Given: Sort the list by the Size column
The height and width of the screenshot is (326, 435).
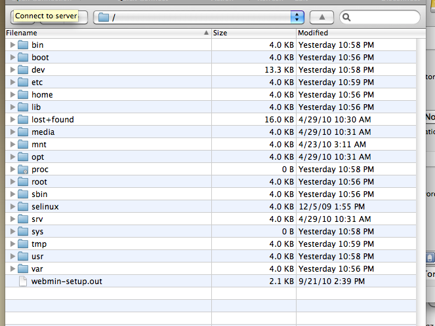Looking at the screenshot, I should click(253, 33).
